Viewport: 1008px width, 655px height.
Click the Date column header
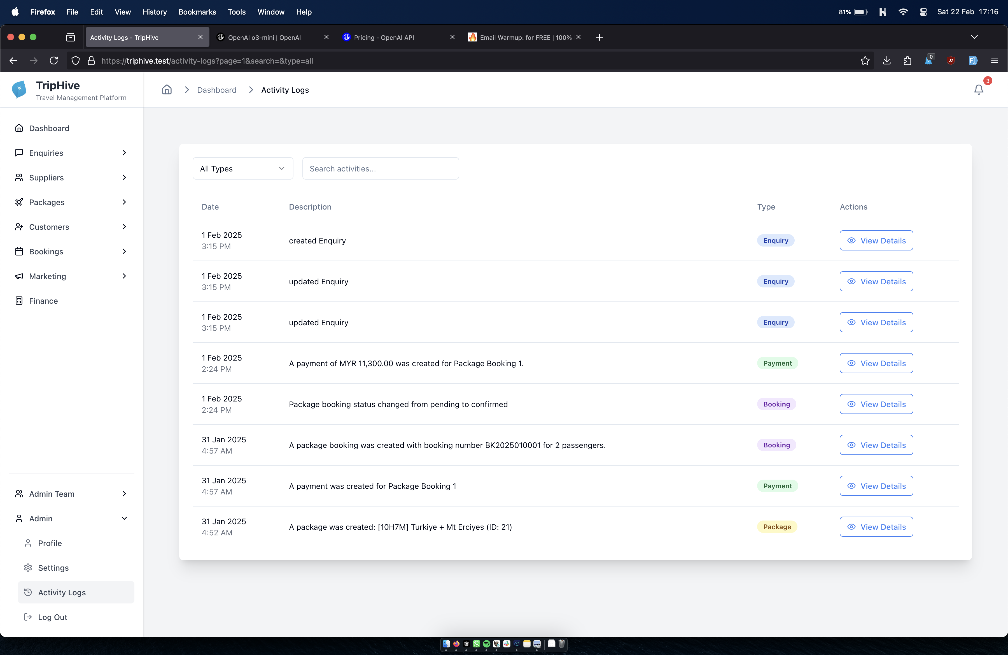[210, 207]
